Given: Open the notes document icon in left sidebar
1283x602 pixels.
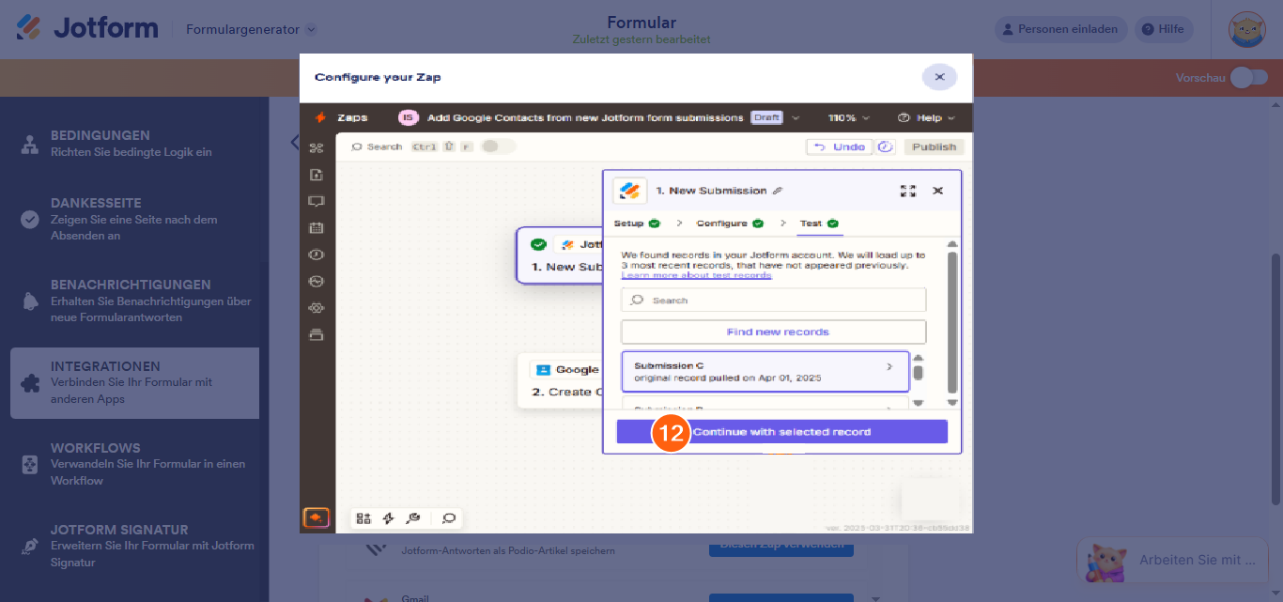Looking at the screenshot, I should point(317,174).
